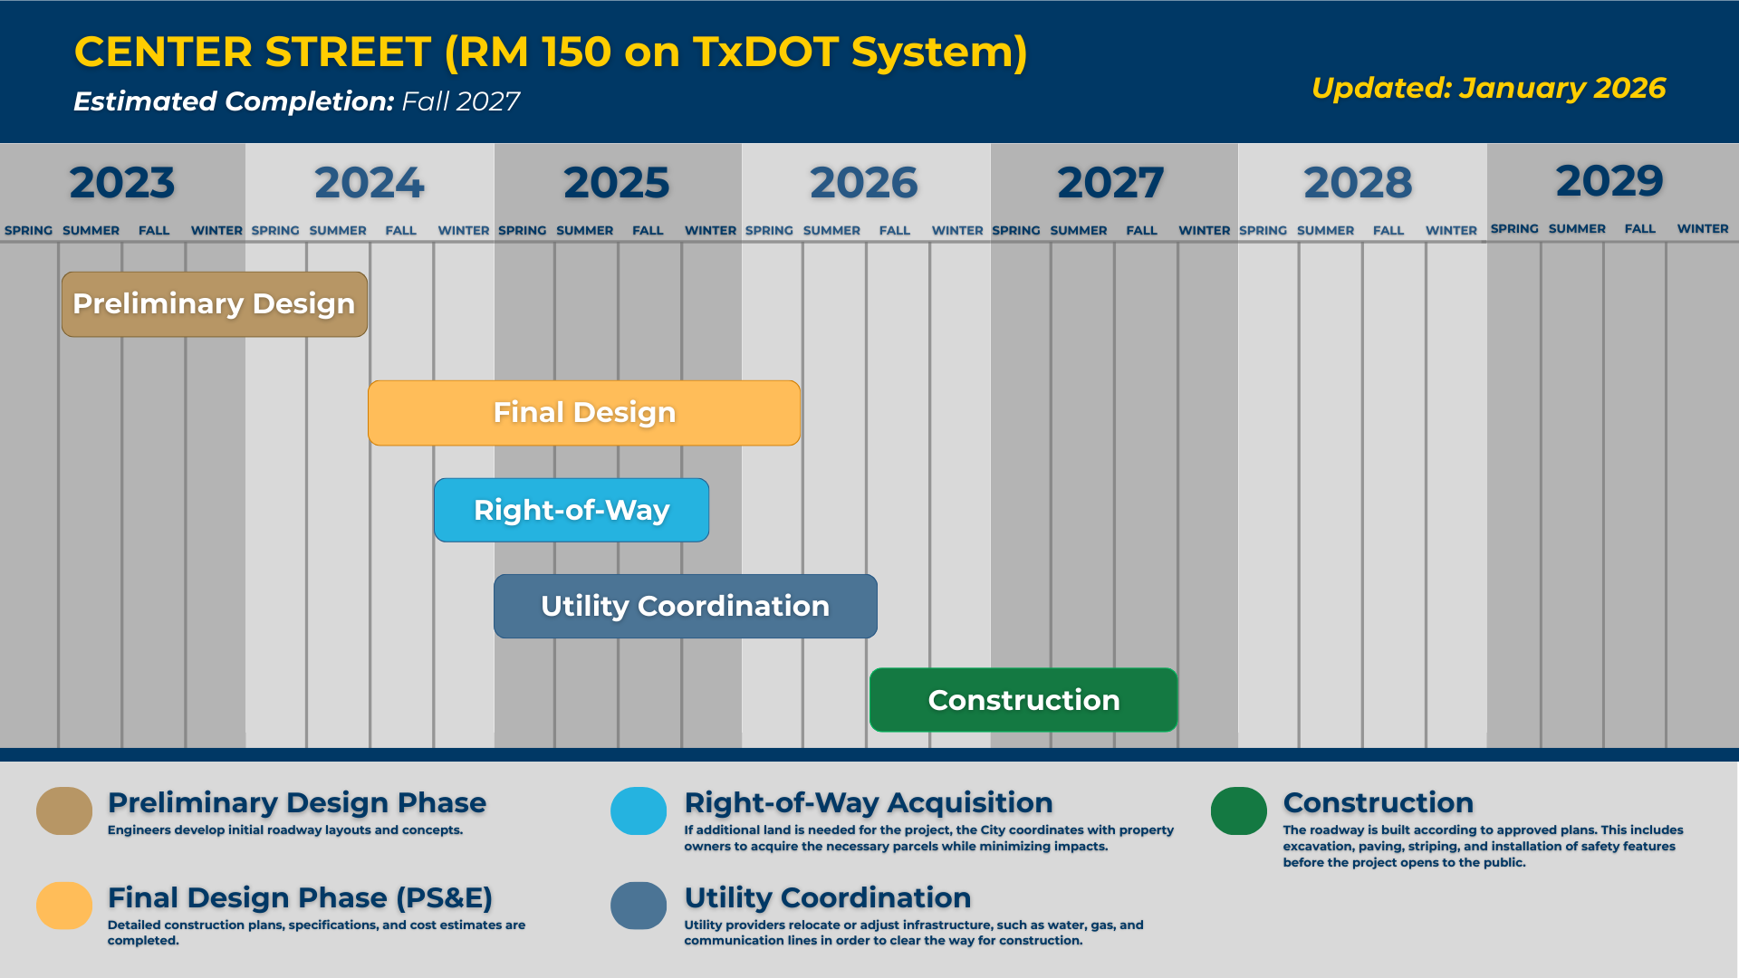Click the orange Final Design legend swatch
Viewport: 1739px width, 978px height.
coord(64,906)
